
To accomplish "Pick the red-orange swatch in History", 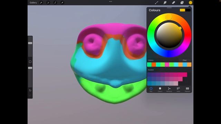I will pyautogui.click(x=154, y=64).
